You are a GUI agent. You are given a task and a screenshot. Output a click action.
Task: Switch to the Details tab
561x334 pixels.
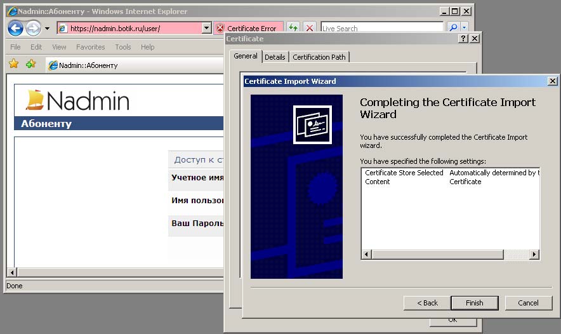click(275, 57)
